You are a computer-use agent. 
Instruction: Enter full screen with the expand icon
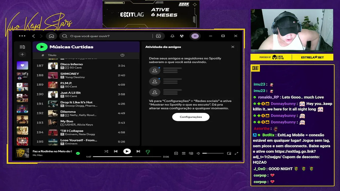tap(236, 153)
